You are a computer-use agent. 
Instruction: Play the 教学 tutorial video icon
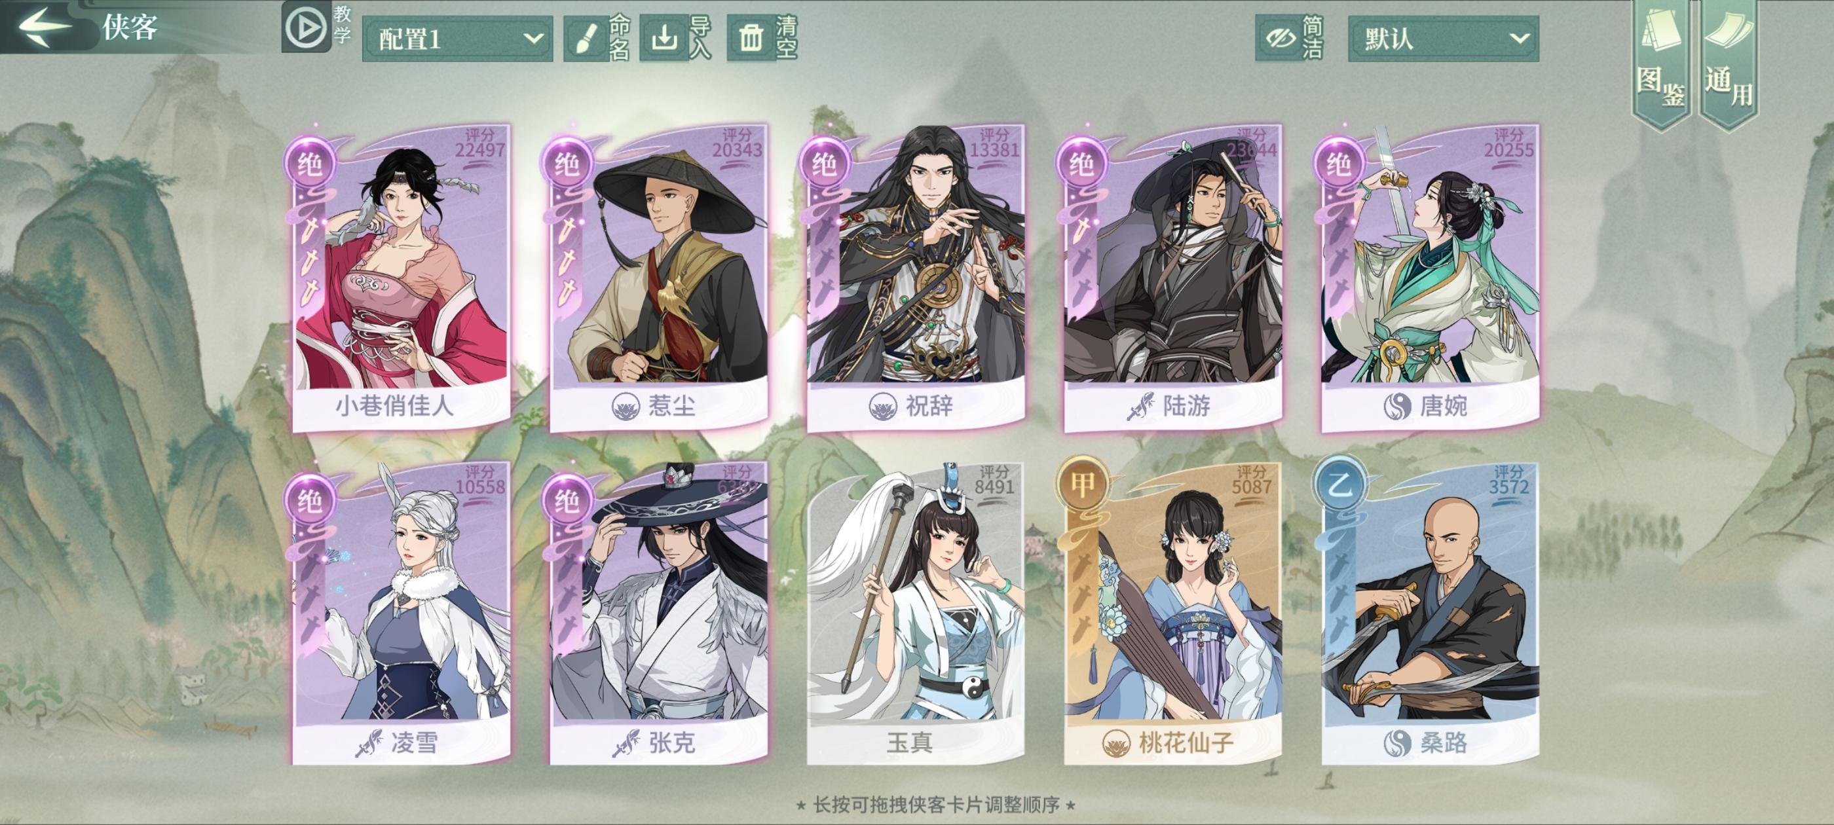tap(306, 27)
